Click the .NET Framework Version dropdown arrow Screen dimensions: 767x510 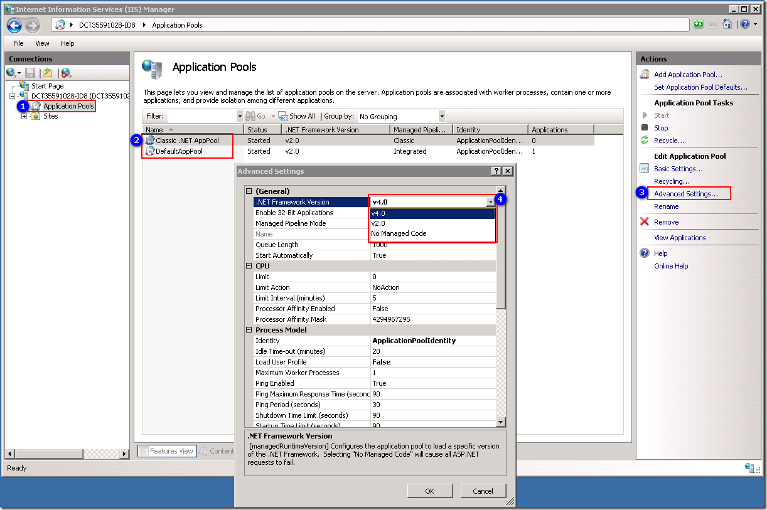(490, 202)
